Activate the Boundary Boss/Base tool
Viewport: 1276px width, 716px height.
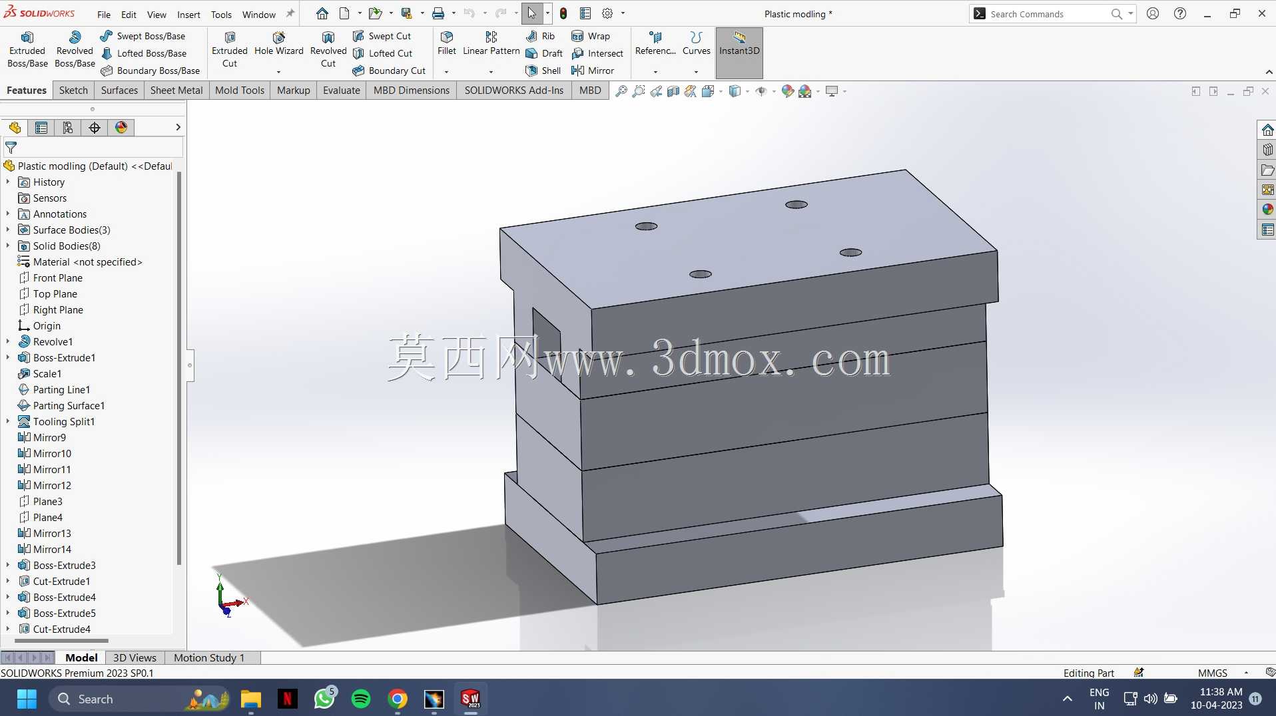(150, 71)
